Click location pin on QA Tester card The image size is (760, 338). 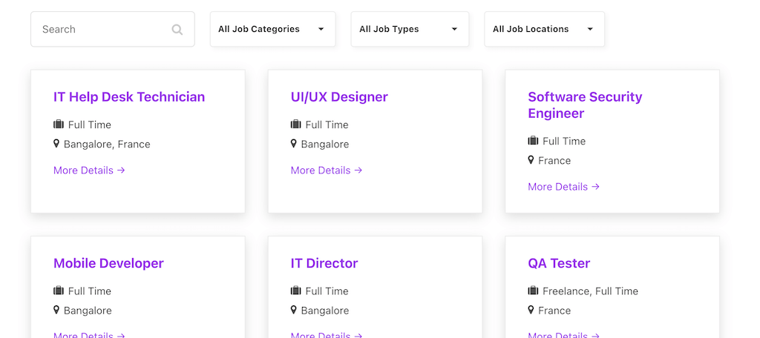coord(531,310)
